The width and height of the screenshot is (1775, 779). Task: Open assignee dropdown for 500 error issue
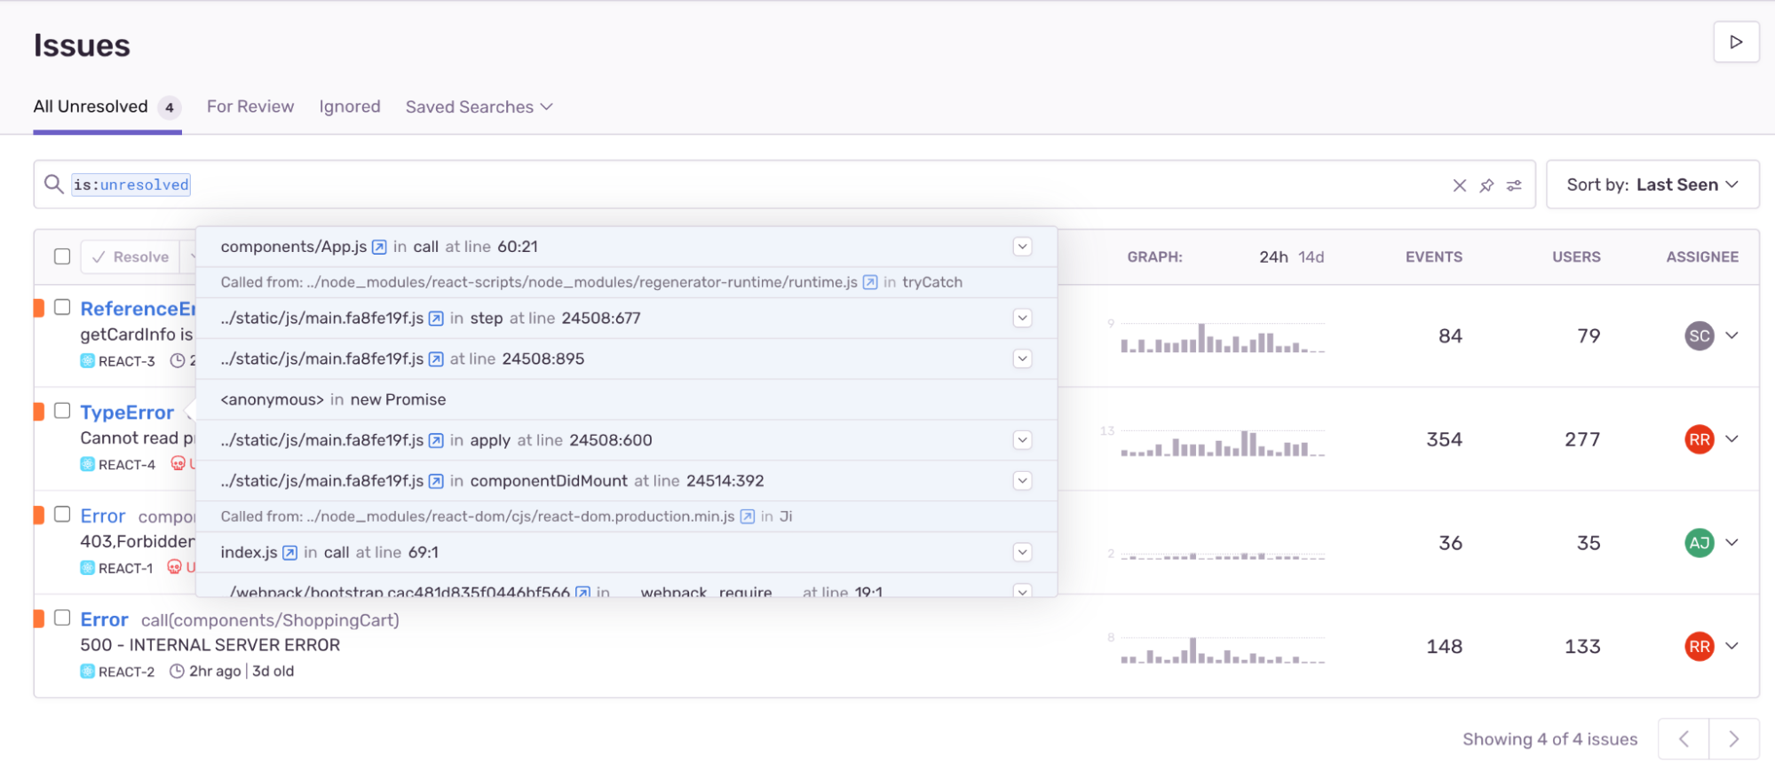point(1731,647)
